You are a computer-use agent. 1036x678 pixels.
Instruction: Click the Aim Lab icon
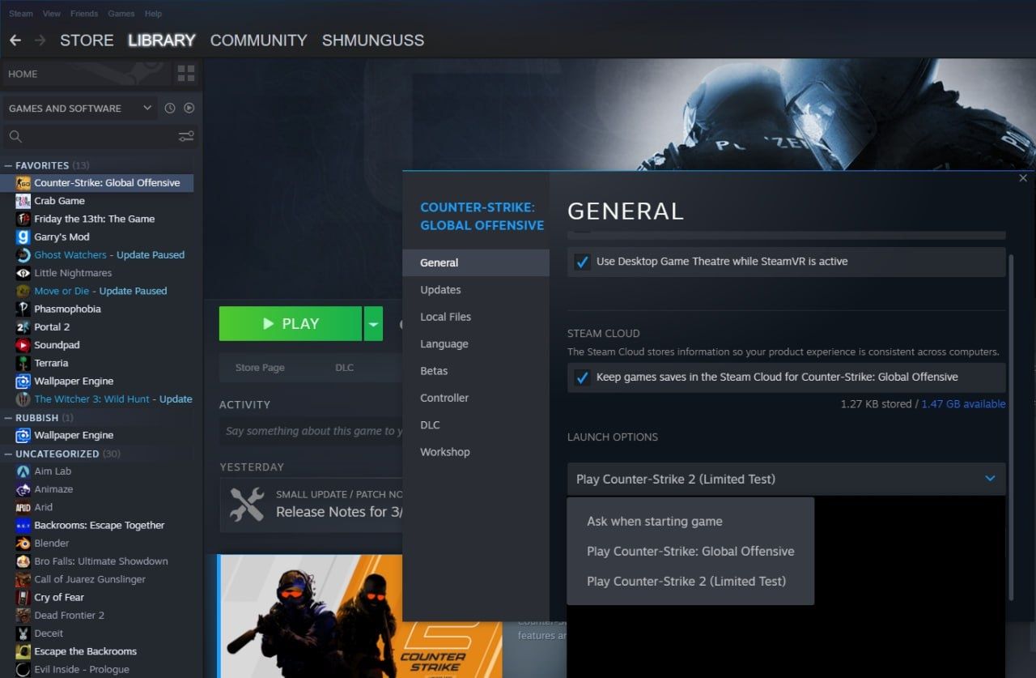(x=23, y=471)
